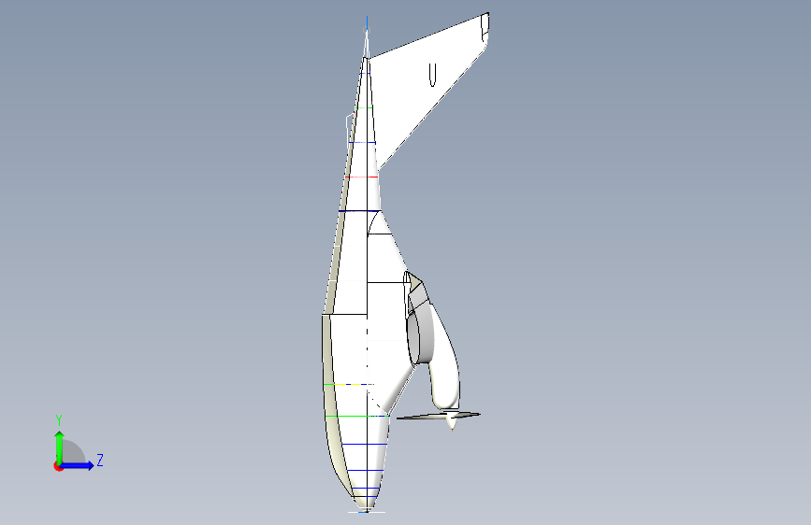The width and height of the screenshot is (811, 525).
Task: Select the engine nacelle intake opening
Action: click(x=413, y=337)
